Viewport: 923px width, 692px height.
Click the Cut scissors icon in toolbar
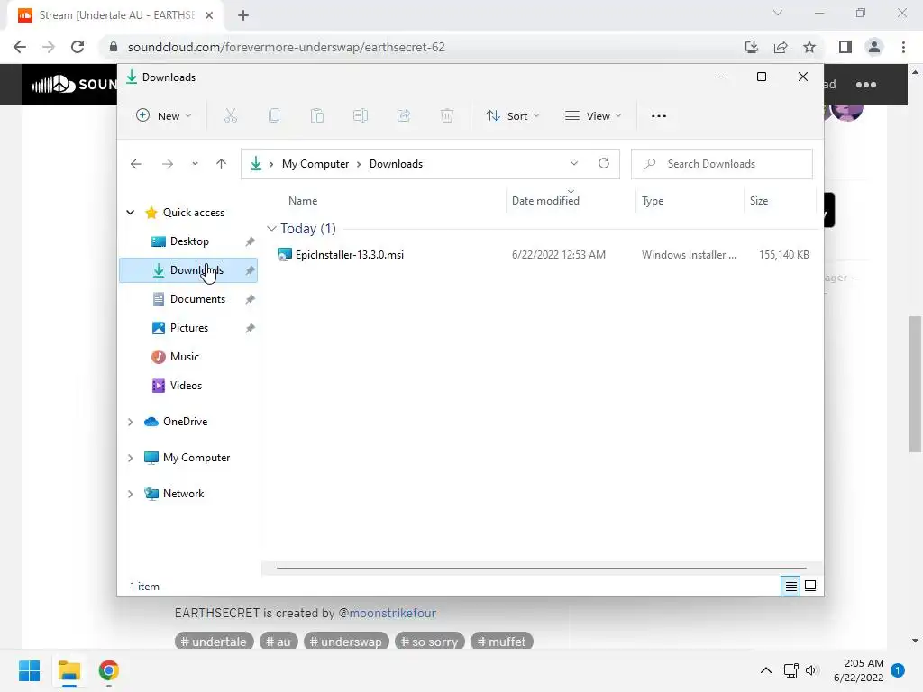[x=230, y=116]
